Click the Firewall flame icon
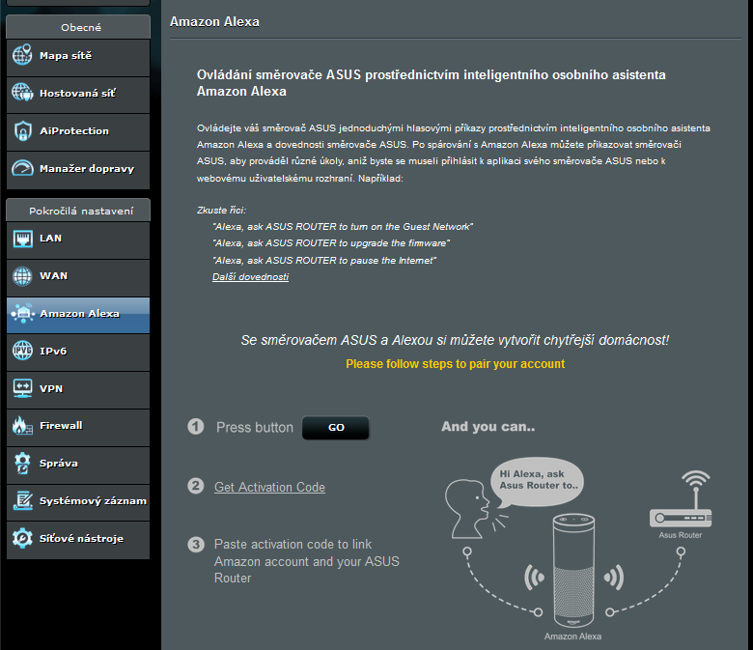 pyautogui.click(x=22, y=426)
